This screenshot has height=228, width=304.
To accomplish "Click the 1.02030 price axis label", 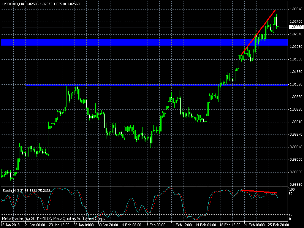I will [x=296, y=47].
